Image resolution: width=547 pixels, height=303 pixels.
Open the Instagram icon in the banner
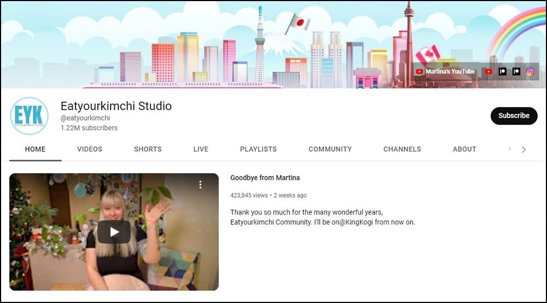pyautogui.click(x=530, y=72)
